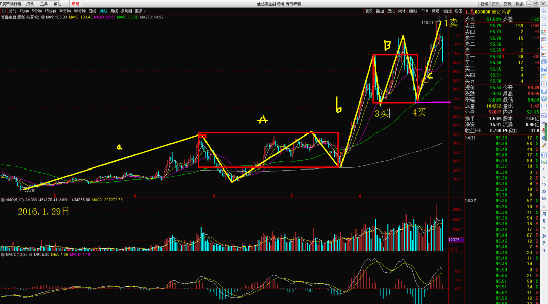Select sidebar 日 daily period button

pyautogui.click(x=544, y=206)
